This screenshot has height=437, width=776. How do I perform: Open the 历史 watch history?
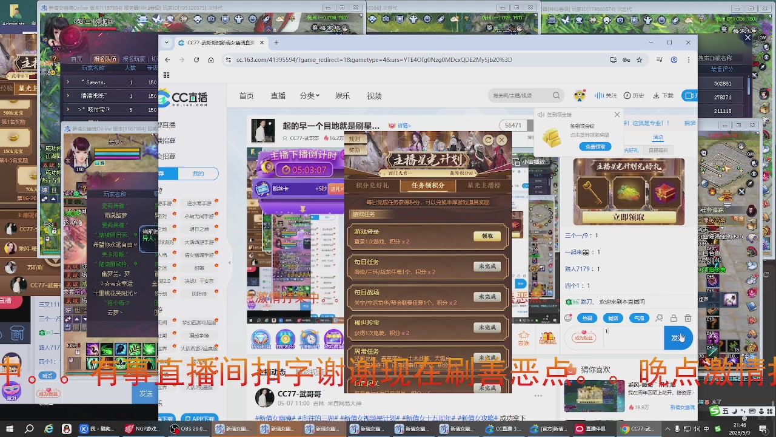(633, 95)
